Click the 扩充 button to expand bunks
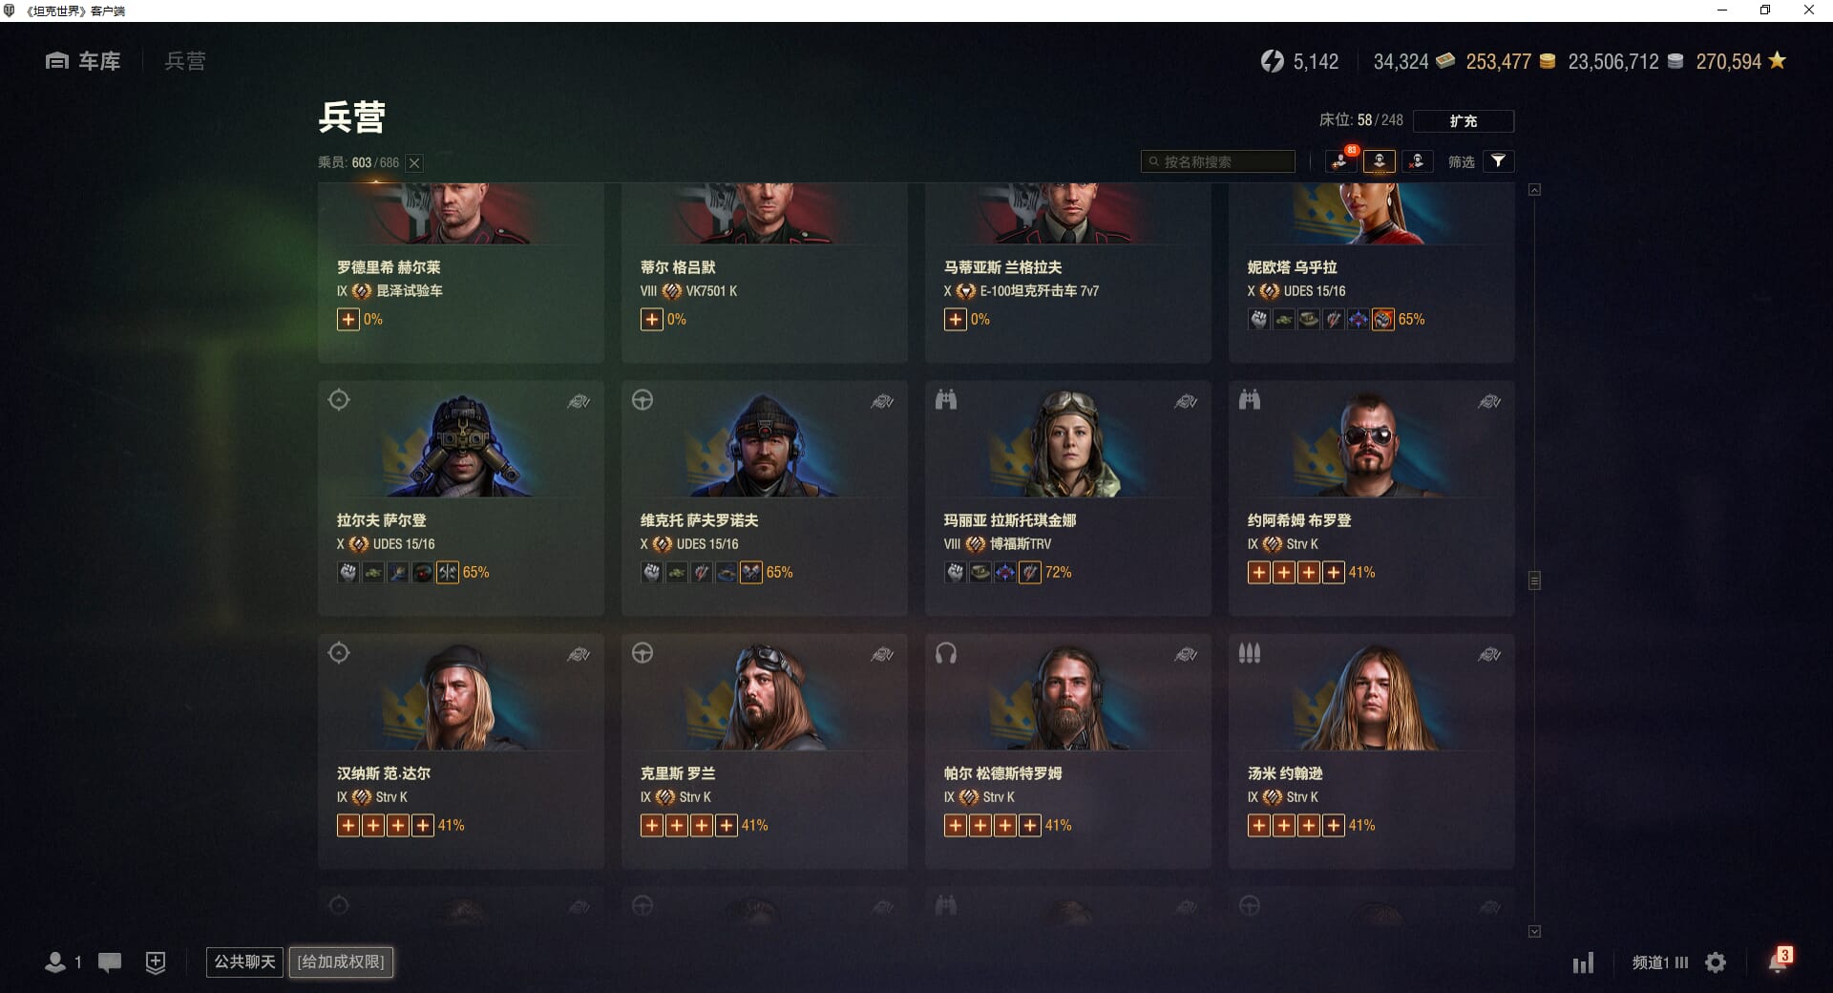Screen dimensions: 1833x993 pos(1464,121)
